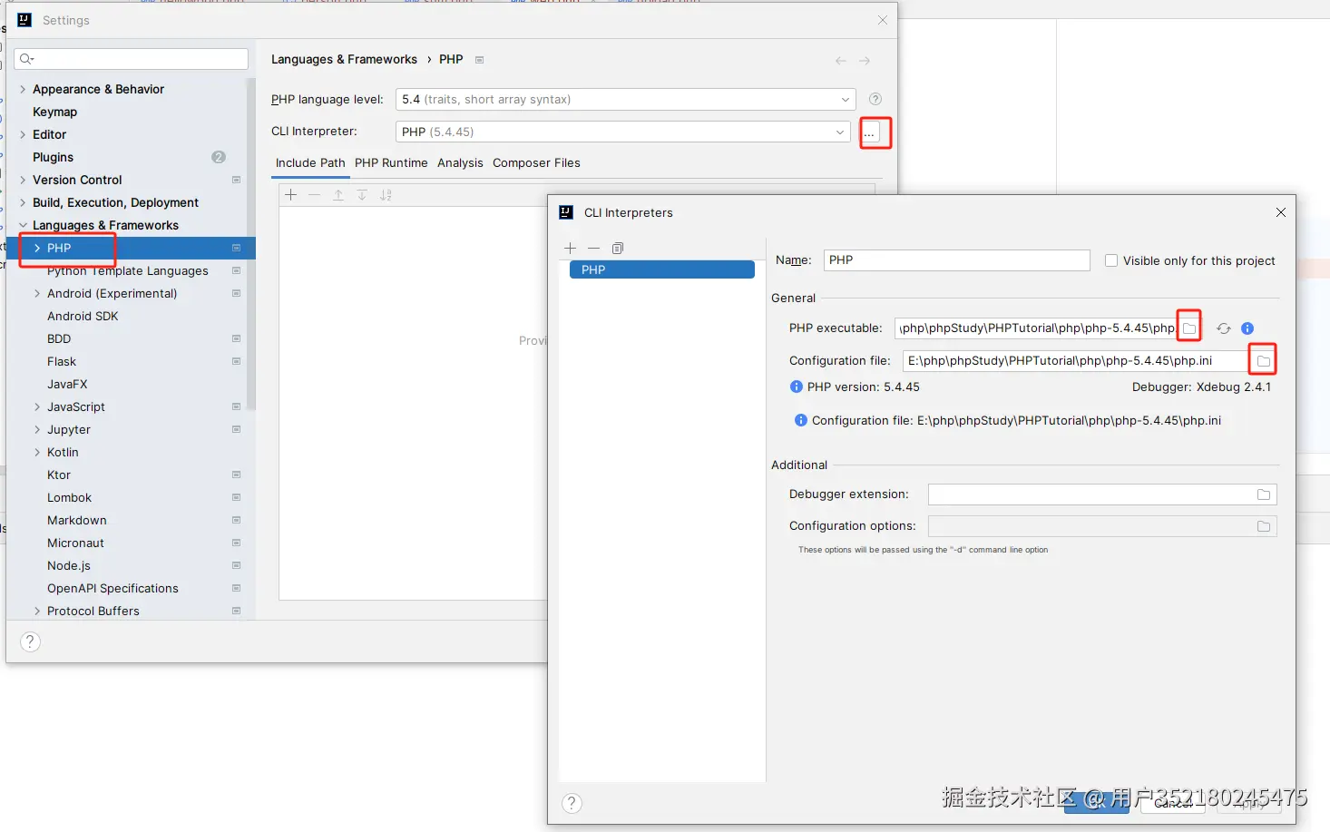
Task: Go back in the Settings navigation history
Action: tap(841, 61)
